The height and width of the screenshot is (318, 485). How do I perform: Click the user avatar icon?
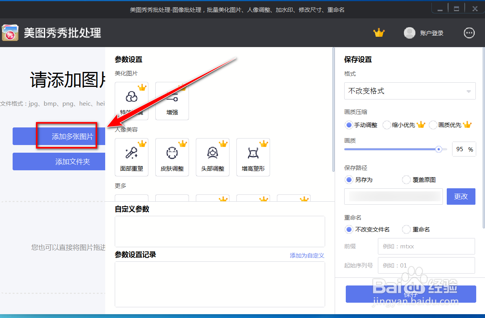click(x=410, y=33)
